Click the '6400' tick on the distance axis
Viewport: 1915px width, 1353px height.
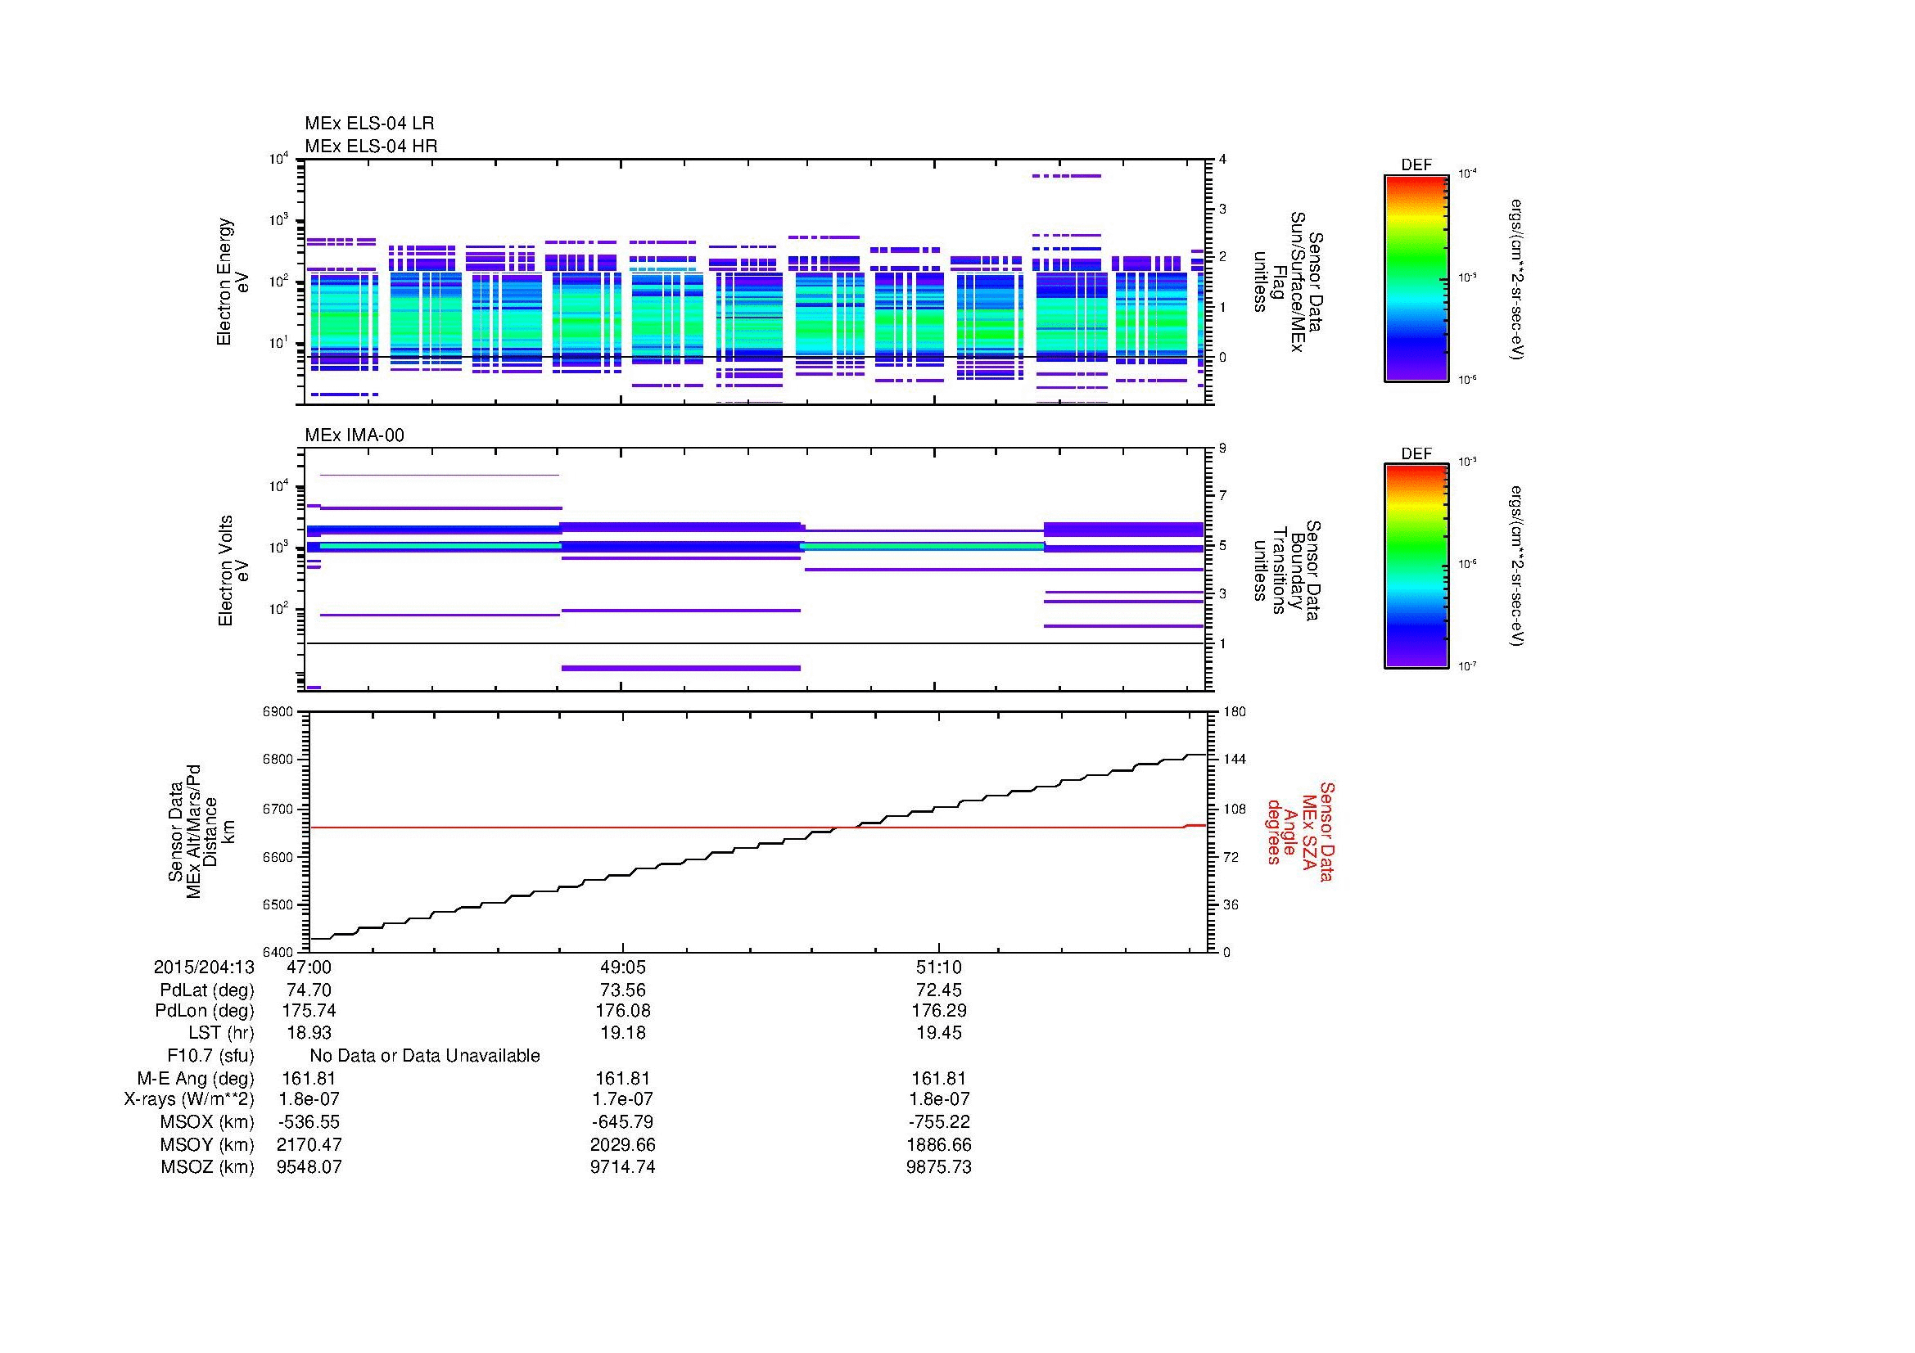pyautogui.click(x=278, y=953)
